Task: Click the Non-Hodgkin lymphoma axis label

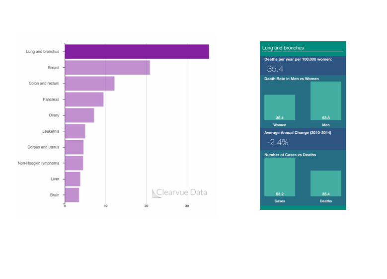Action: point(38,163)
